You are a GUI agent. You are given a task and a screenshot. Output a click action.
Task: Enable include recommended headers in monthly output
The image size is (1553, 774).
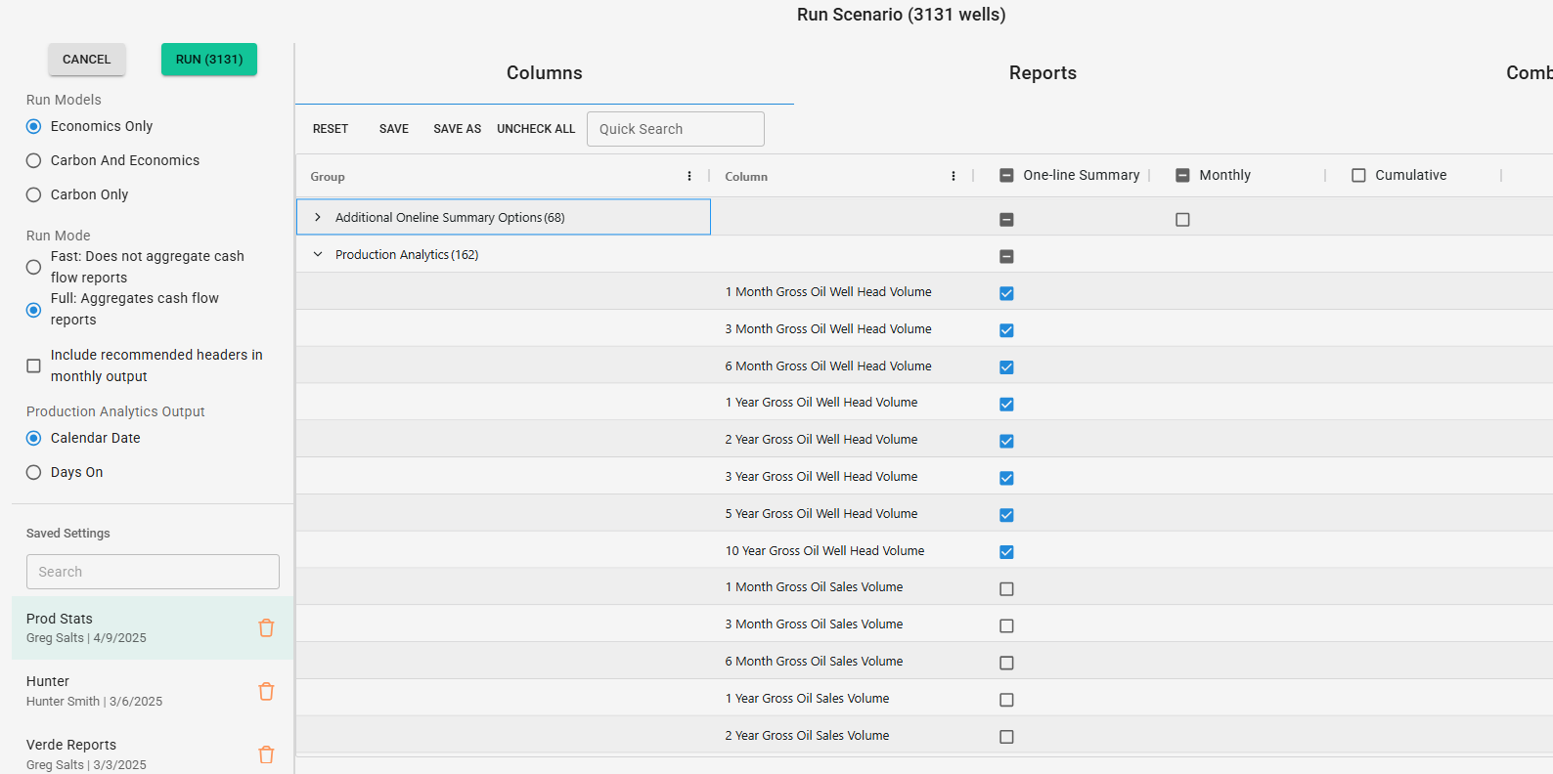[x=34, y=365]
